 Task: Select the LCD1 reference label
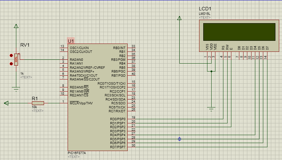point(205,9)
